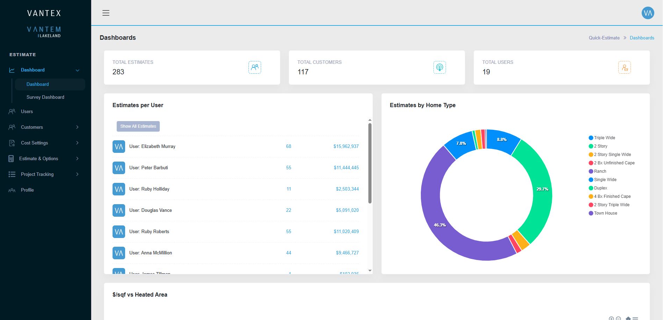The width and height of the screenshot is (663, 320).
Task: Expand the Project Tracking chevron
Action: click(x=78, y=174)
